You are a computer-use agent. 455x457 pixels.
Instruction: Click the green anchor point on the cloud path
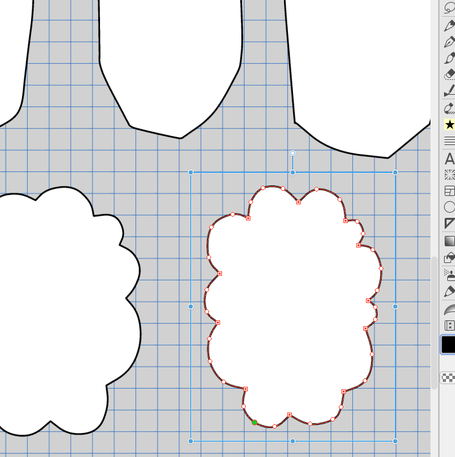pyautogui.click(x=254, y=422)
